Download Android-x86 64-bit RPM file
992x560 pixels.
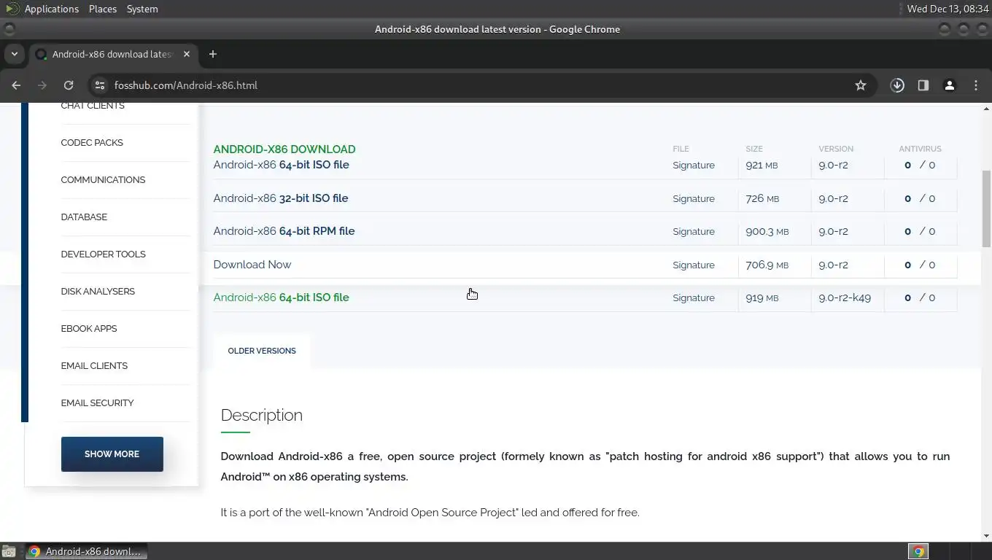[x=284, y=231]
